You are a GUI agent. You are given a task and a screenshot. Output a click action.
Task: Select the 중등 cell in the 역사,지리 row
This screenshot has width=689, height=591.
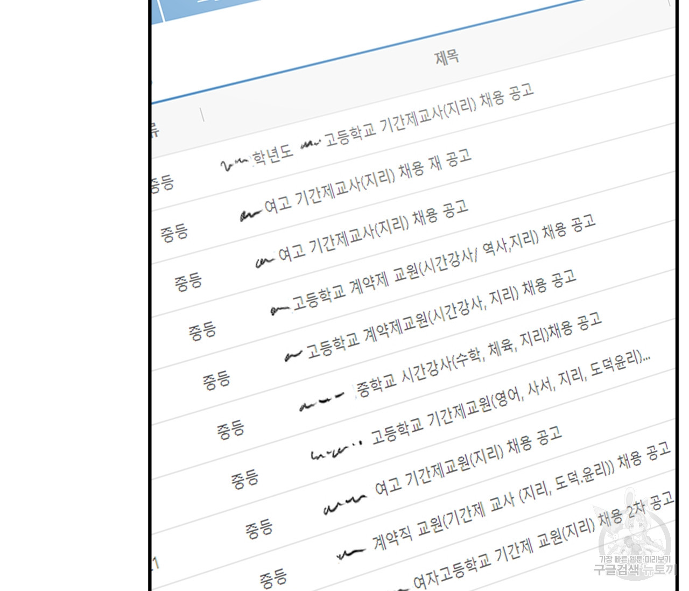202,330
